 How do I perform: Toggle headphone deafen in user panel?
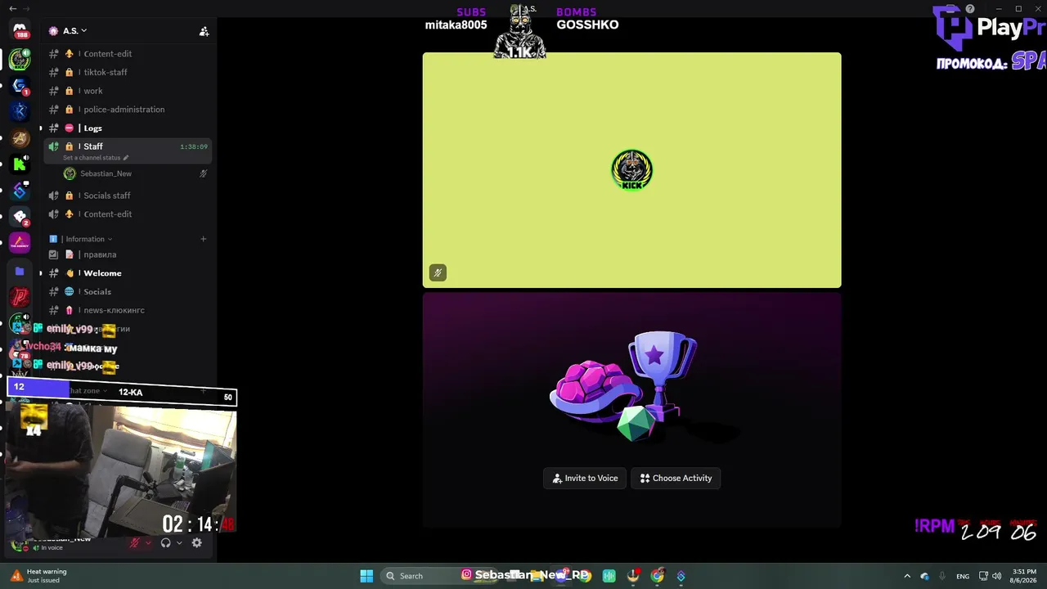[x=166, y=542]
